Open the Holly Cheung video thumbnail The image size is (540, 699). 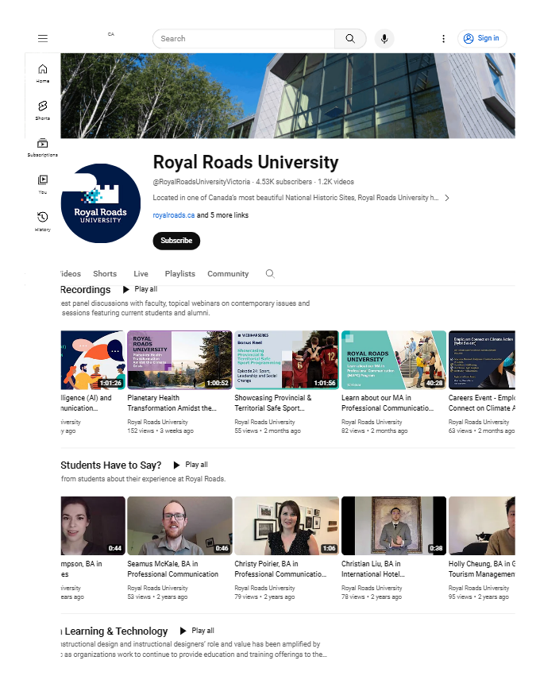pos(482,526)
